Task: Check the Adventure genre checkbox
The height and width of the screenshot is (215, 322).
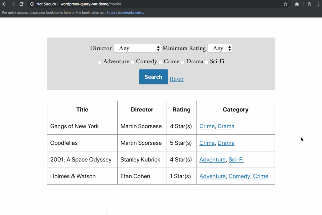Action: click(100, 62)
